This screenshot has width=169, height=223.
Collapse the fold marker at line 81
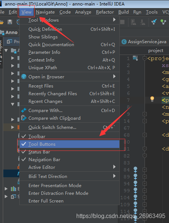[145, 149]
